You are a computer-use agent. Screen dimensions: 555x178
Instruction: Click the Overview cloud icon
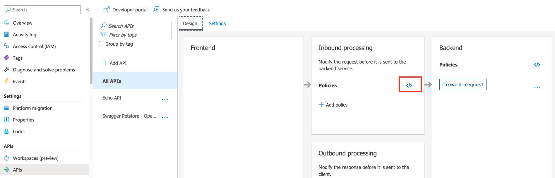[7, 23]
